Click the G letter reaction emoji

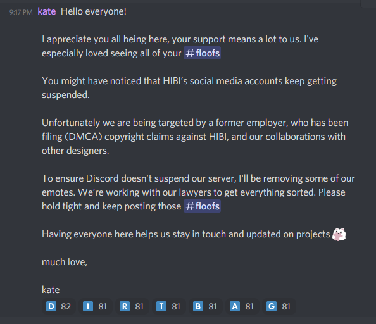click(x=272, y=306)
